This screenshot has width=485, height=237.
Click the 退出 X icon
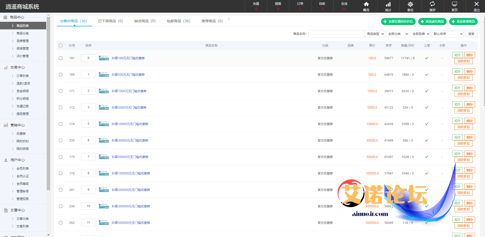coord(477,4)
